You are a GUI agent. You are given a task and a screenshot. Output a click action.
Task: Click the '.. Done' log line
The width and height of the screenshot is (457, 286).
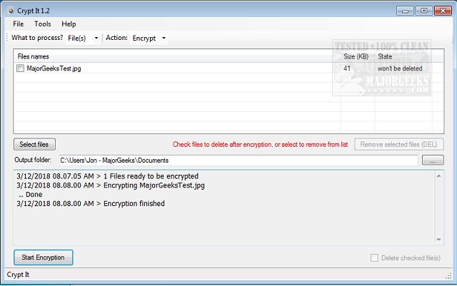[30, 195]
